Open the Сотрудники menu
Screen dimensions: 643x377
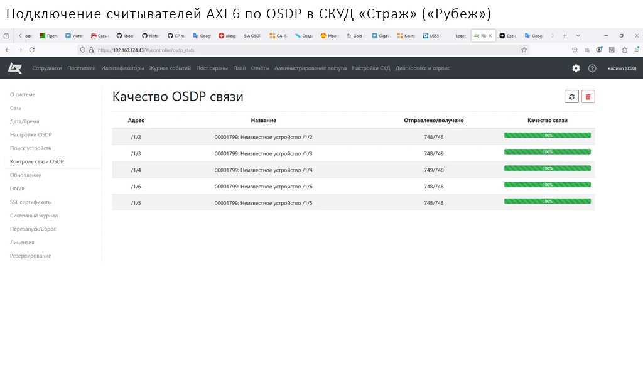point(47,68)
